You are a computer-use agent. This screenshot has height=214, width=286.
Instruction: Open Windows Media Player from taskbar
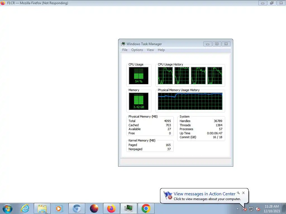coord(59,208)
